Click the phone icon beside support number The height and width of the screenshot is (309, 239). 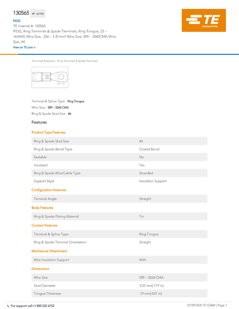pos(8,306)
